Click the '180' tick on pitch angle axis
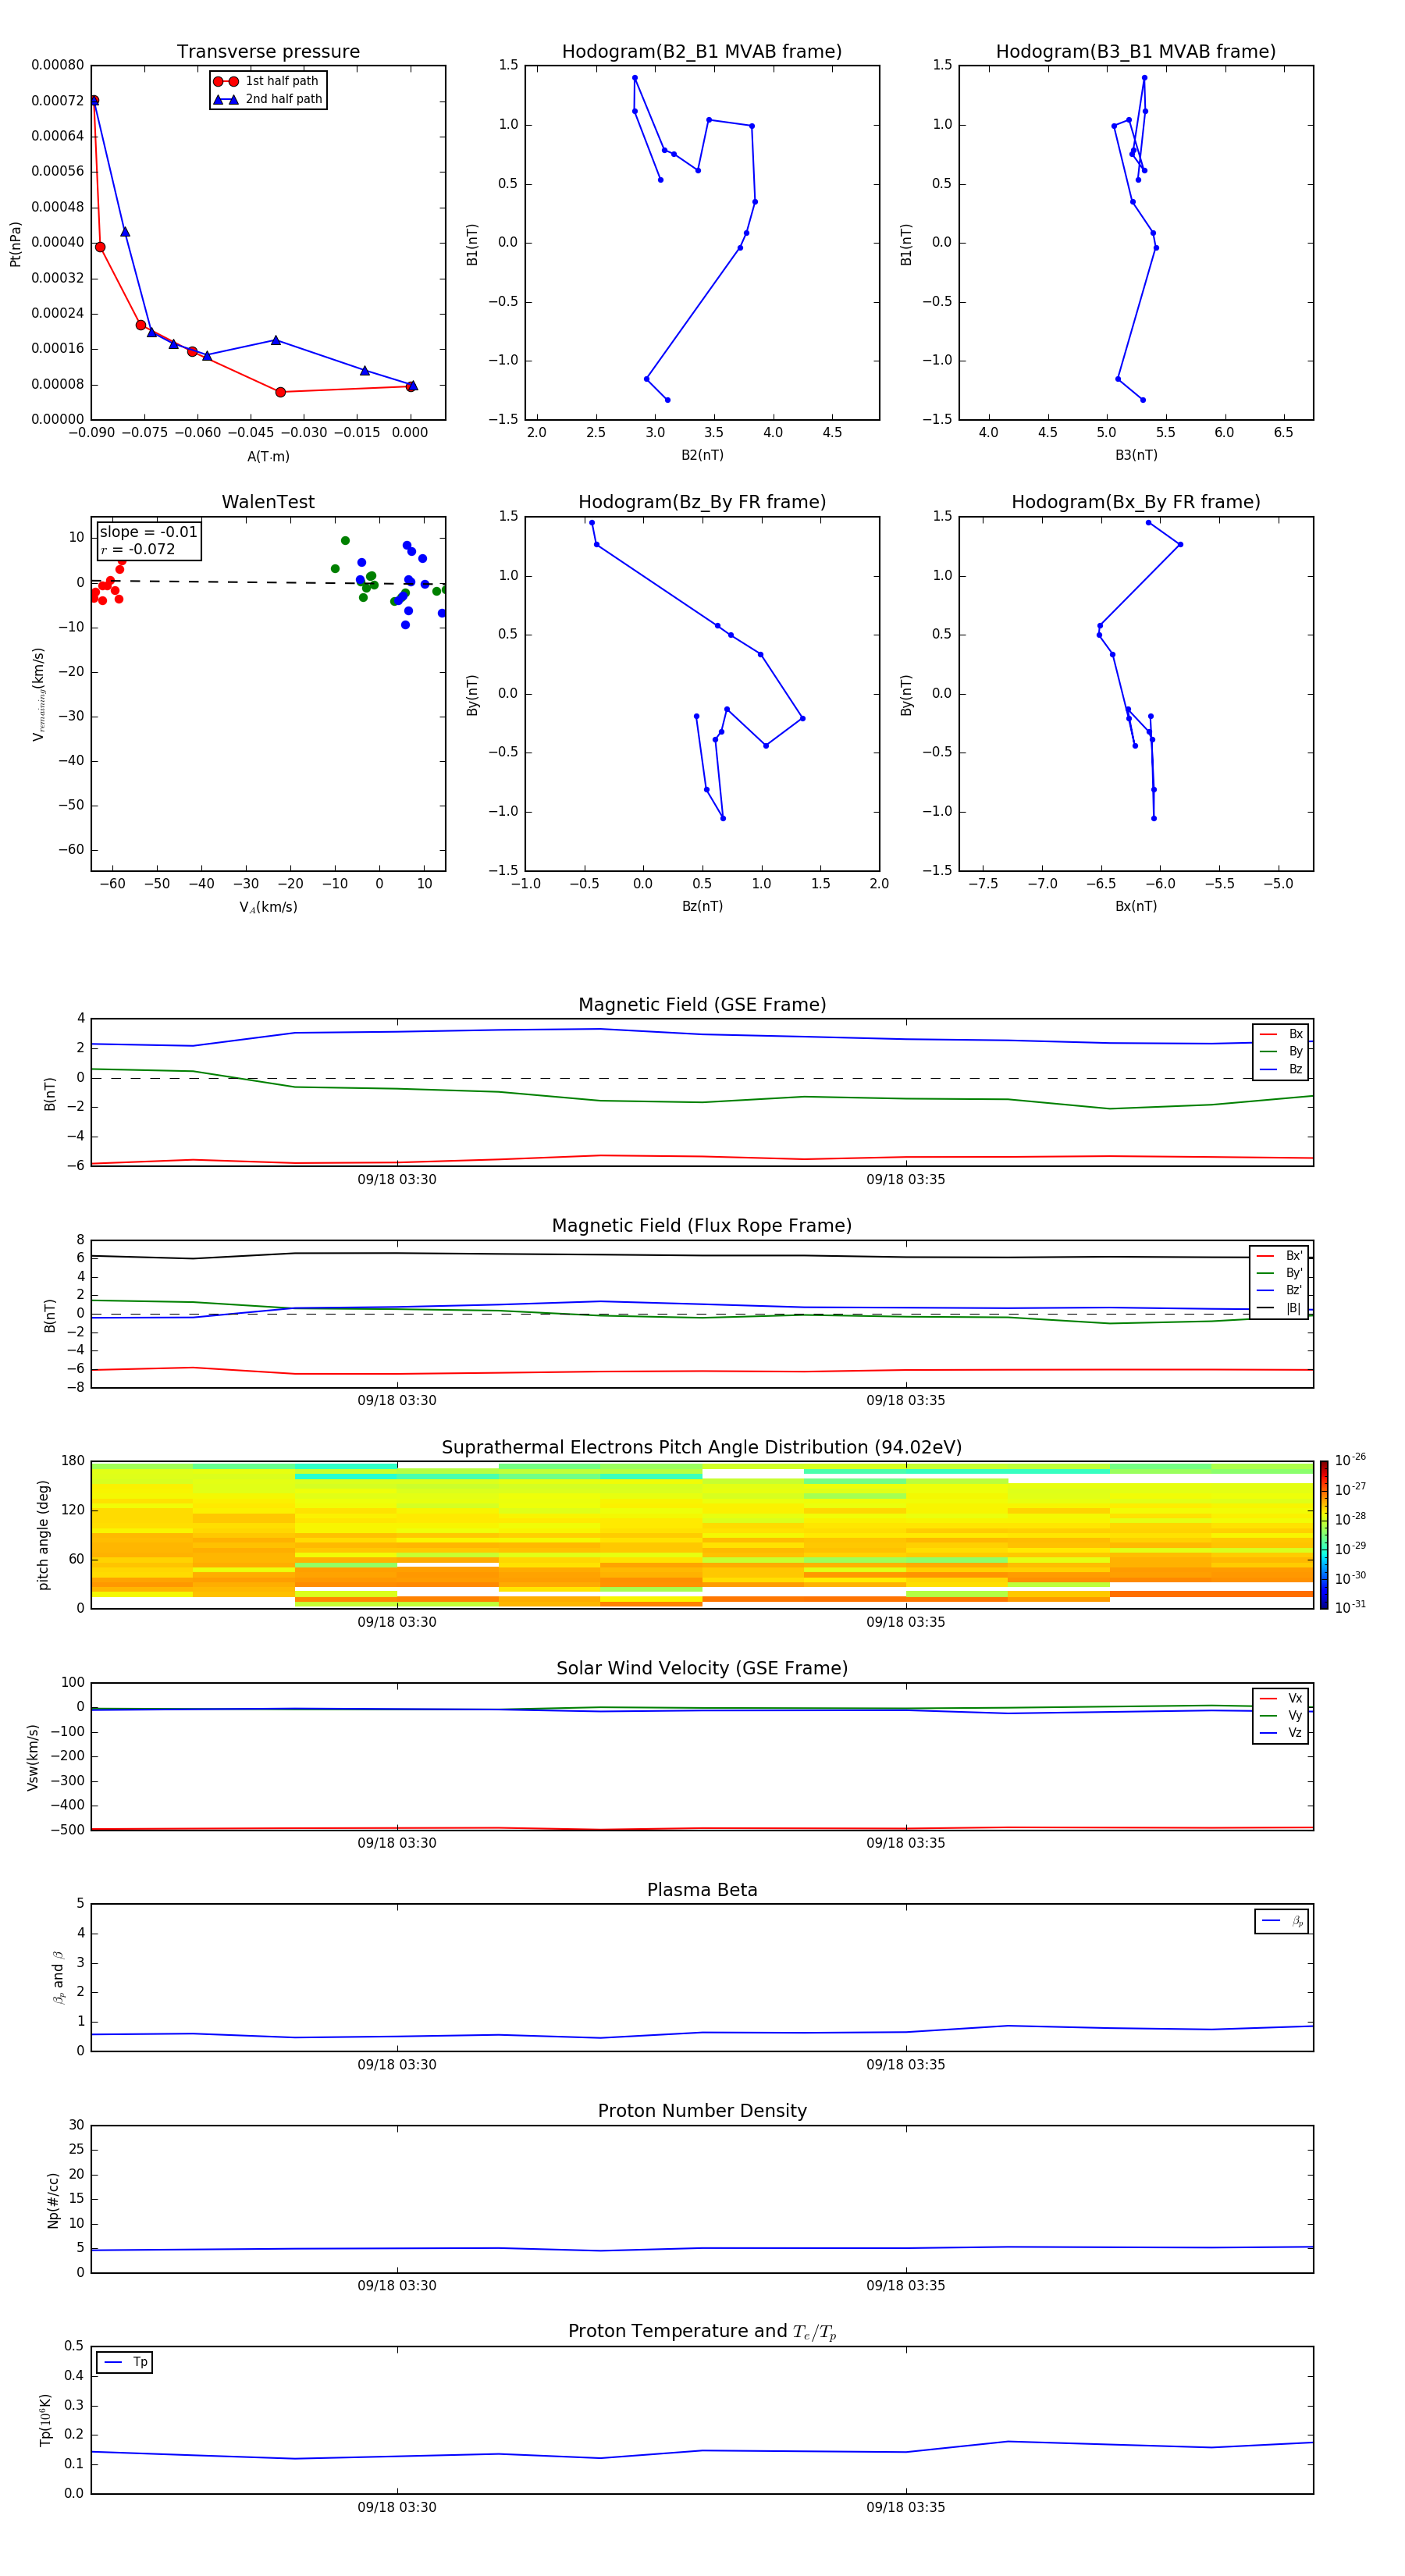The width and height of the screenshot is (1405, 2576). [73, 1461]
